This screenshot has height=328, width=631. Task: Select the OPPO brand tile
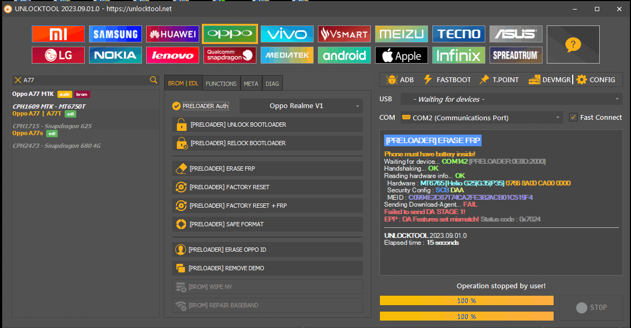[230, 34]
